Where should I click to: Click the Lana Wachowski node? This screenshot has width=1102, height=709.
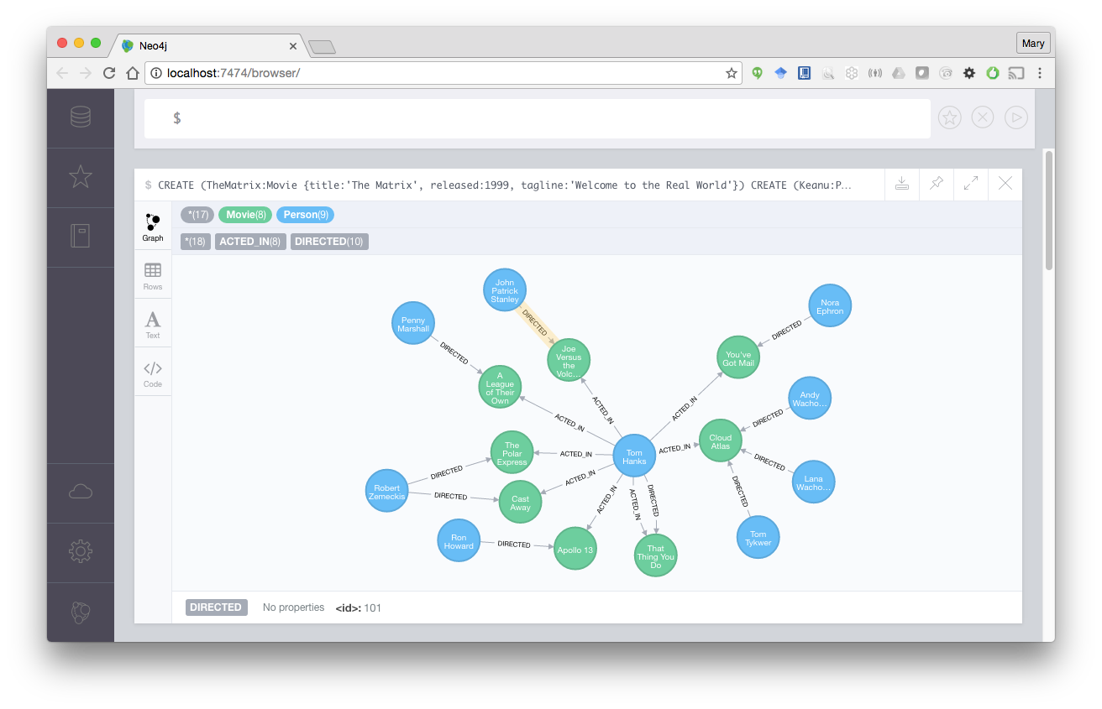[x=813, y=482]
